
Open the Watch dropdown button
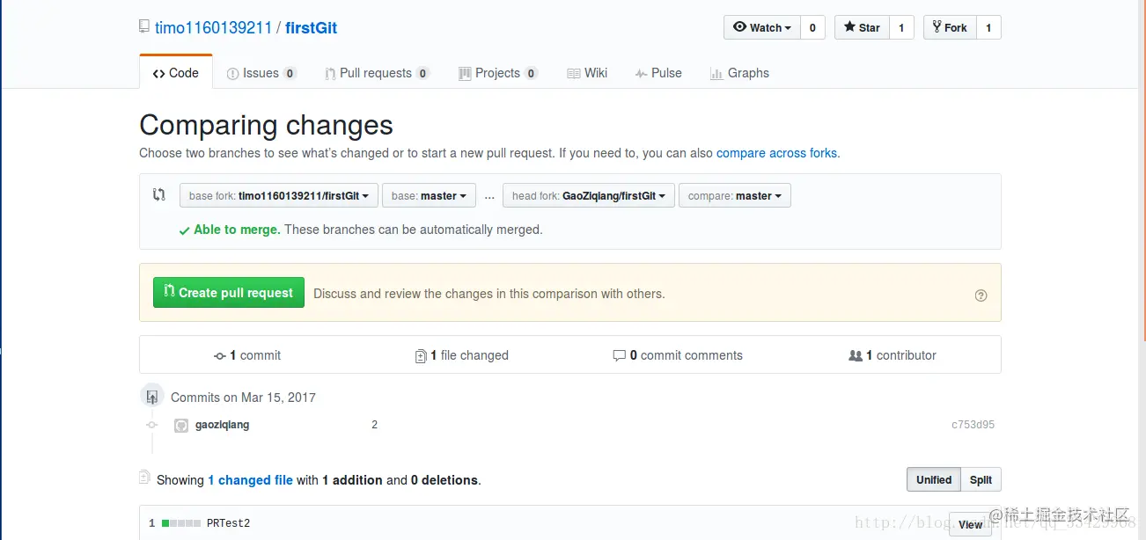761,27
